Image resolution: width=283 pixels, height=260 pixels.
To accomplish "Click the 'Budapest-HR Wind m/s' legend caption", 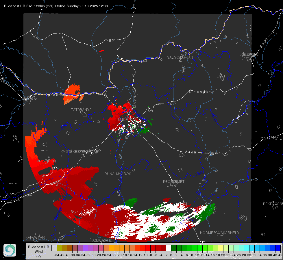I will click(38, 252).
